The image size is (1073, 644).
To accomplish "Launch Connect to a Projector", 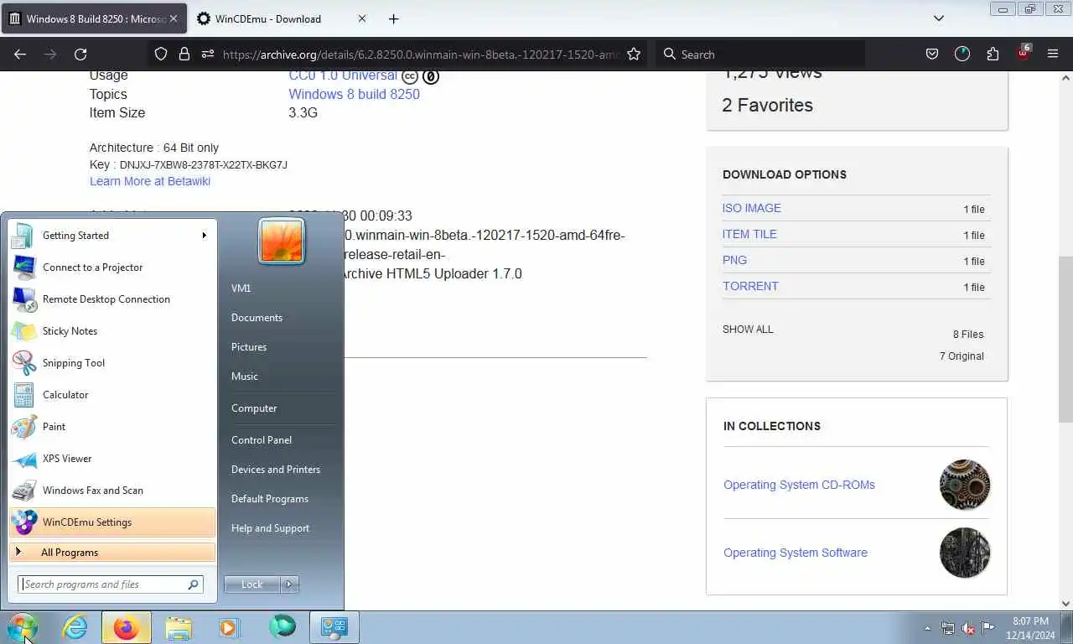I will [111, 267].
